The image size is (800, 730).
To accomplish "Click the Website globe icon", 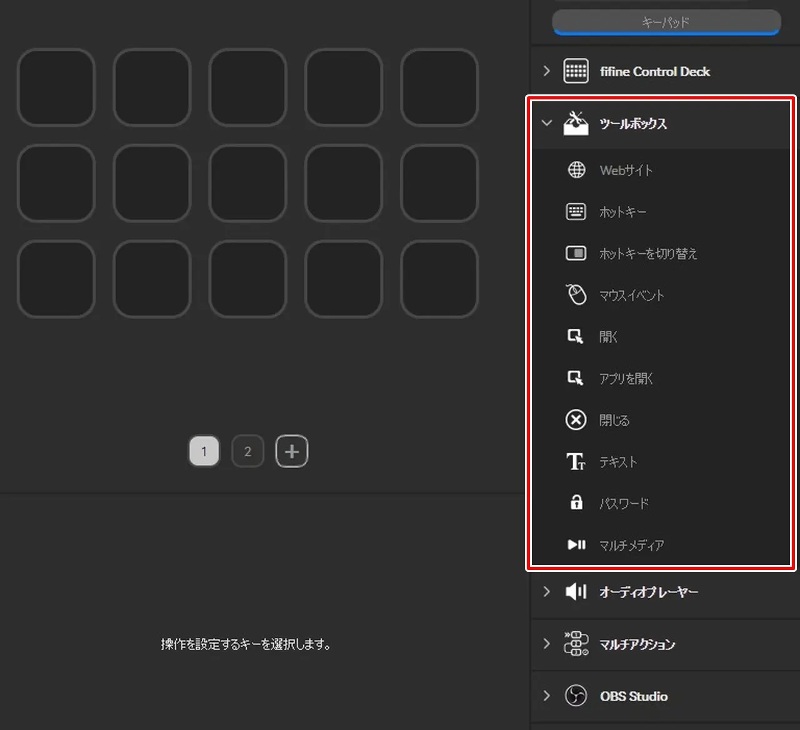I will [x=576, y=170].
